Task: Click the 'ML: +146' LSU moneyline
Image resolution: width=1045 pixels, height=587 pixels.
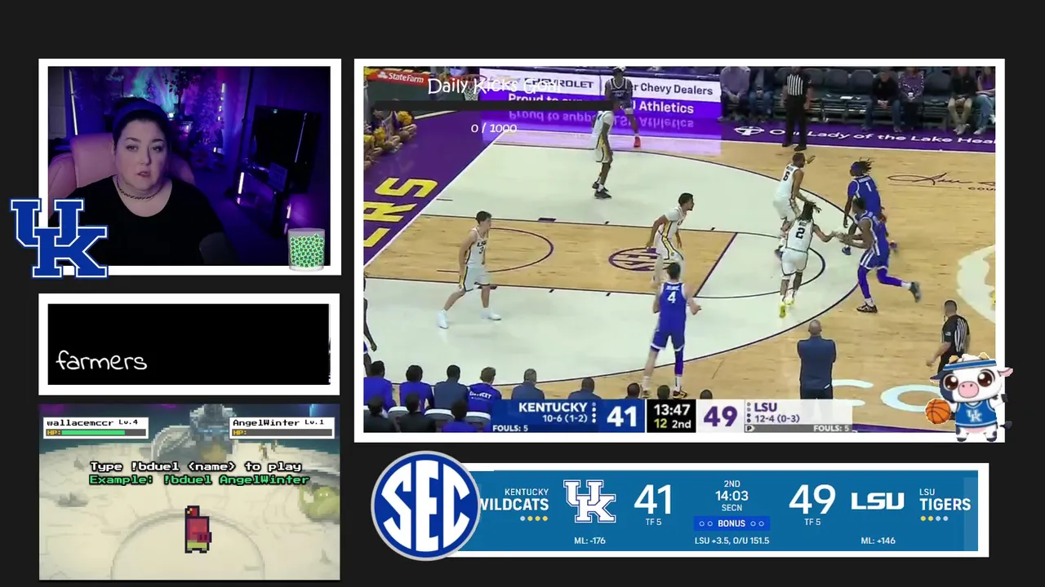Action: click(x=878, y=541)
